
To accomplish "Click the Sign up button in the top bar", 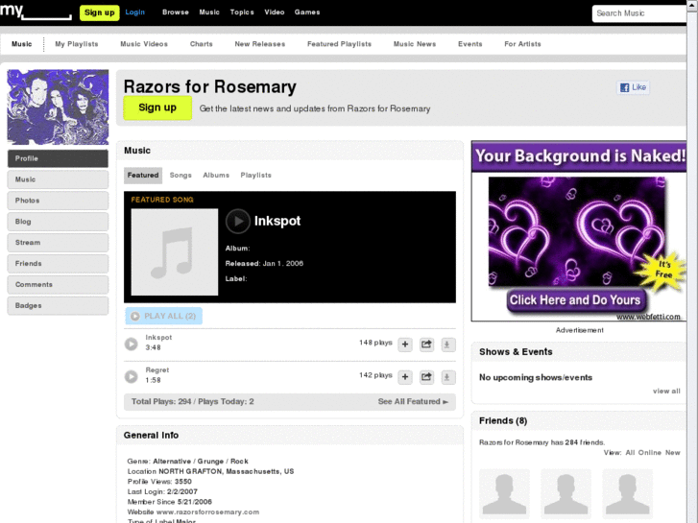I will [99, 12].
